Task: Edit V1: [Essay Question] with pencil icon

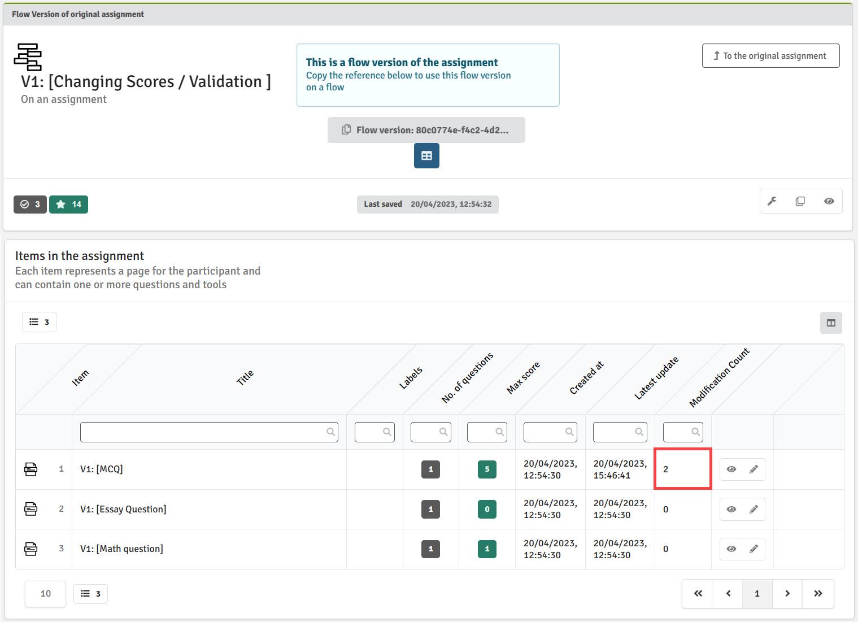Action: (754, 510)
